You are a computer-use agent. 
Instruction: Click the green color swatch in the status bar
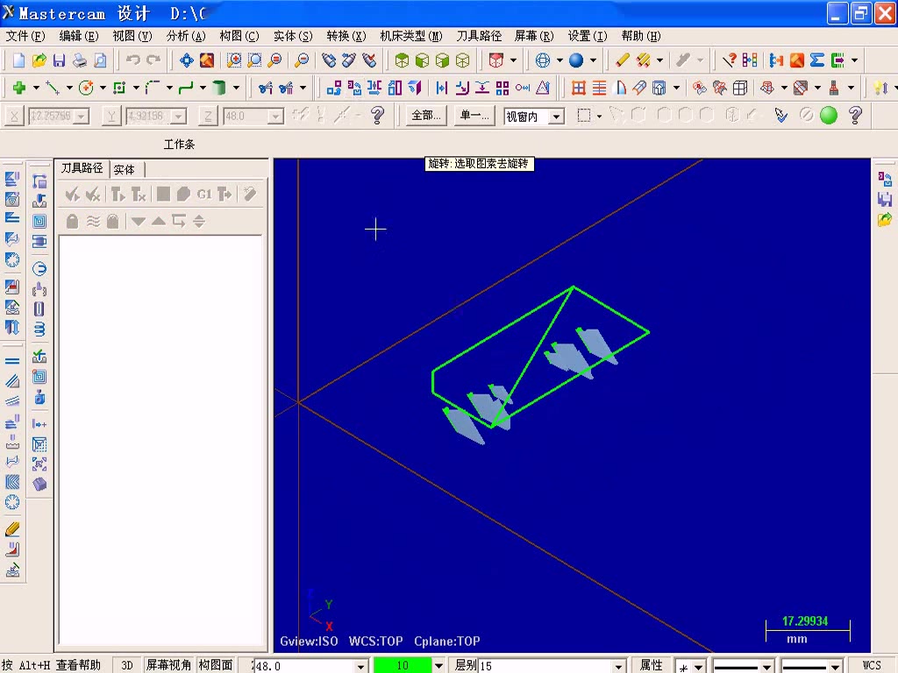[403, 665]
